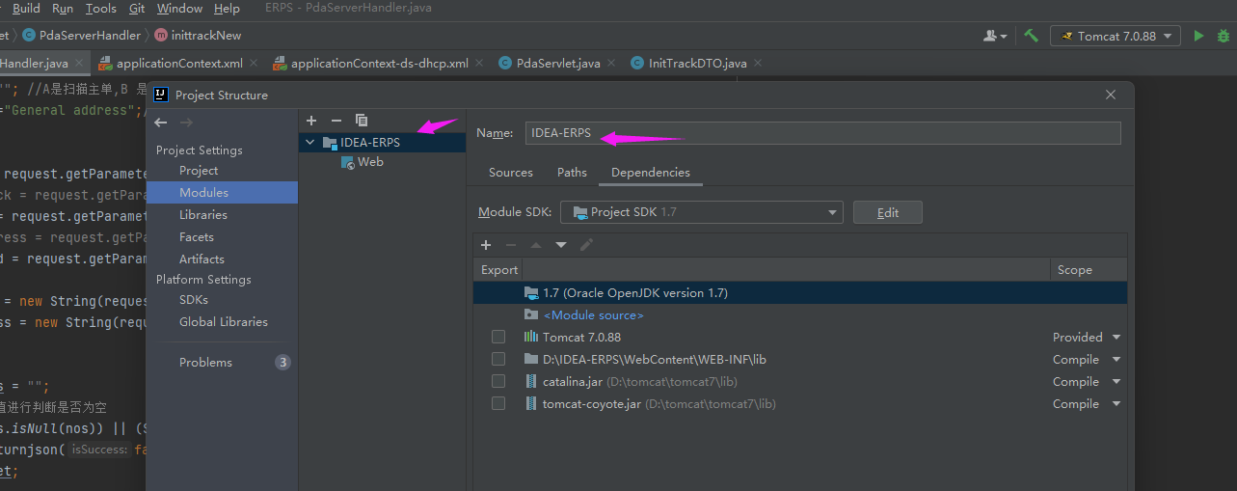Click the green Run button
1237x491 pixels.
[1198, 36]
